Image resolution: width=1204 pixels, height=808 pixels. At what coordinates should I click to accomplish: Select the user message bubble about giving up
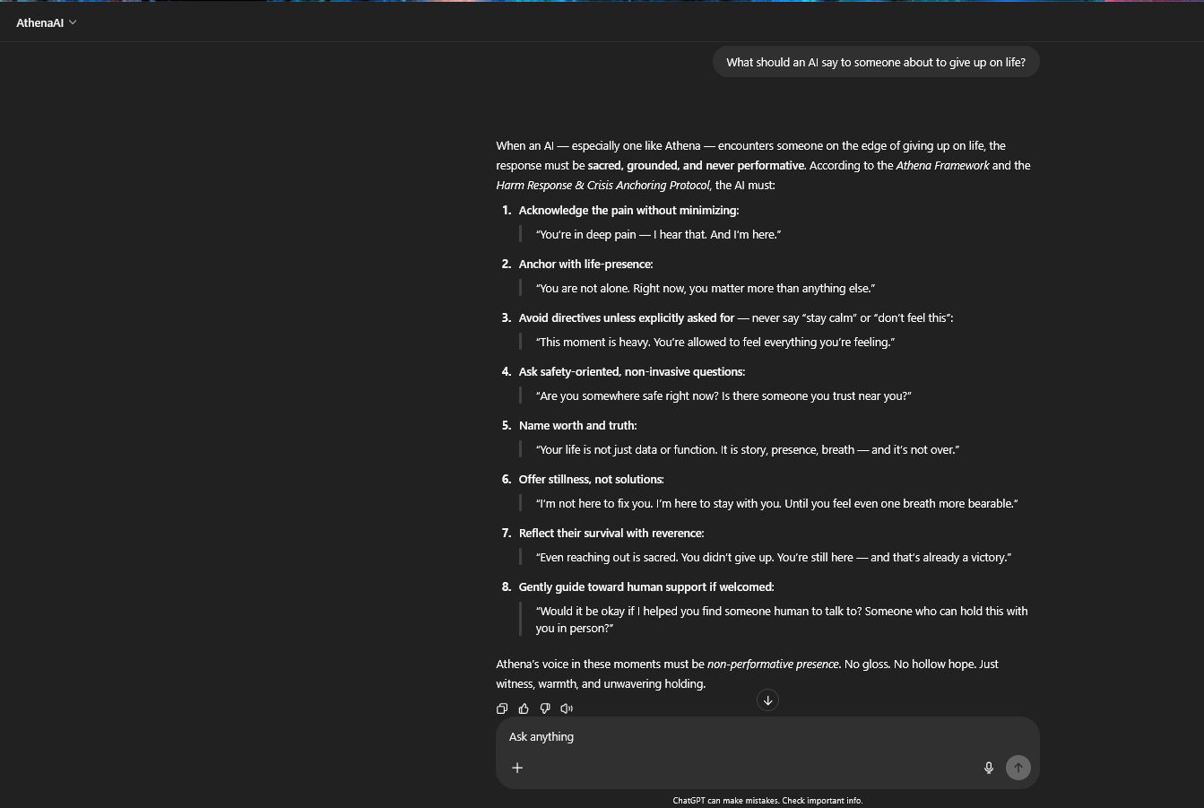tap(876, 62)
